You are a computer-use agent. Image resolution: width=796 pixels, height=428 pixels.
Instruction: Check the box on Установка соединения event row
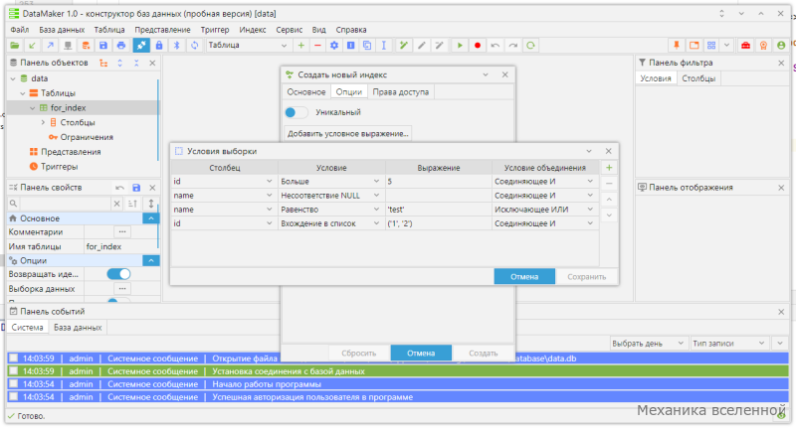(x=14, y=371)
